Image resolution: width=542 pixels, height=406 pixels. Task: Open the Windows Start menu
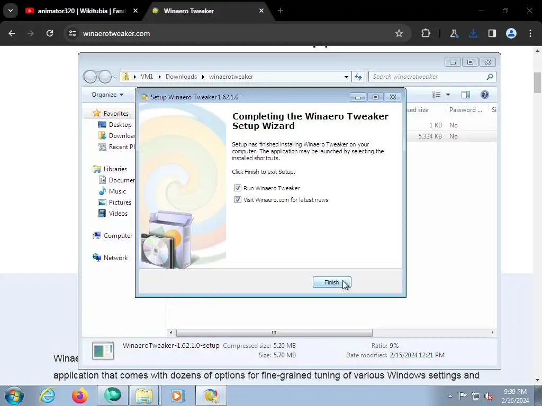coord(14,395)
